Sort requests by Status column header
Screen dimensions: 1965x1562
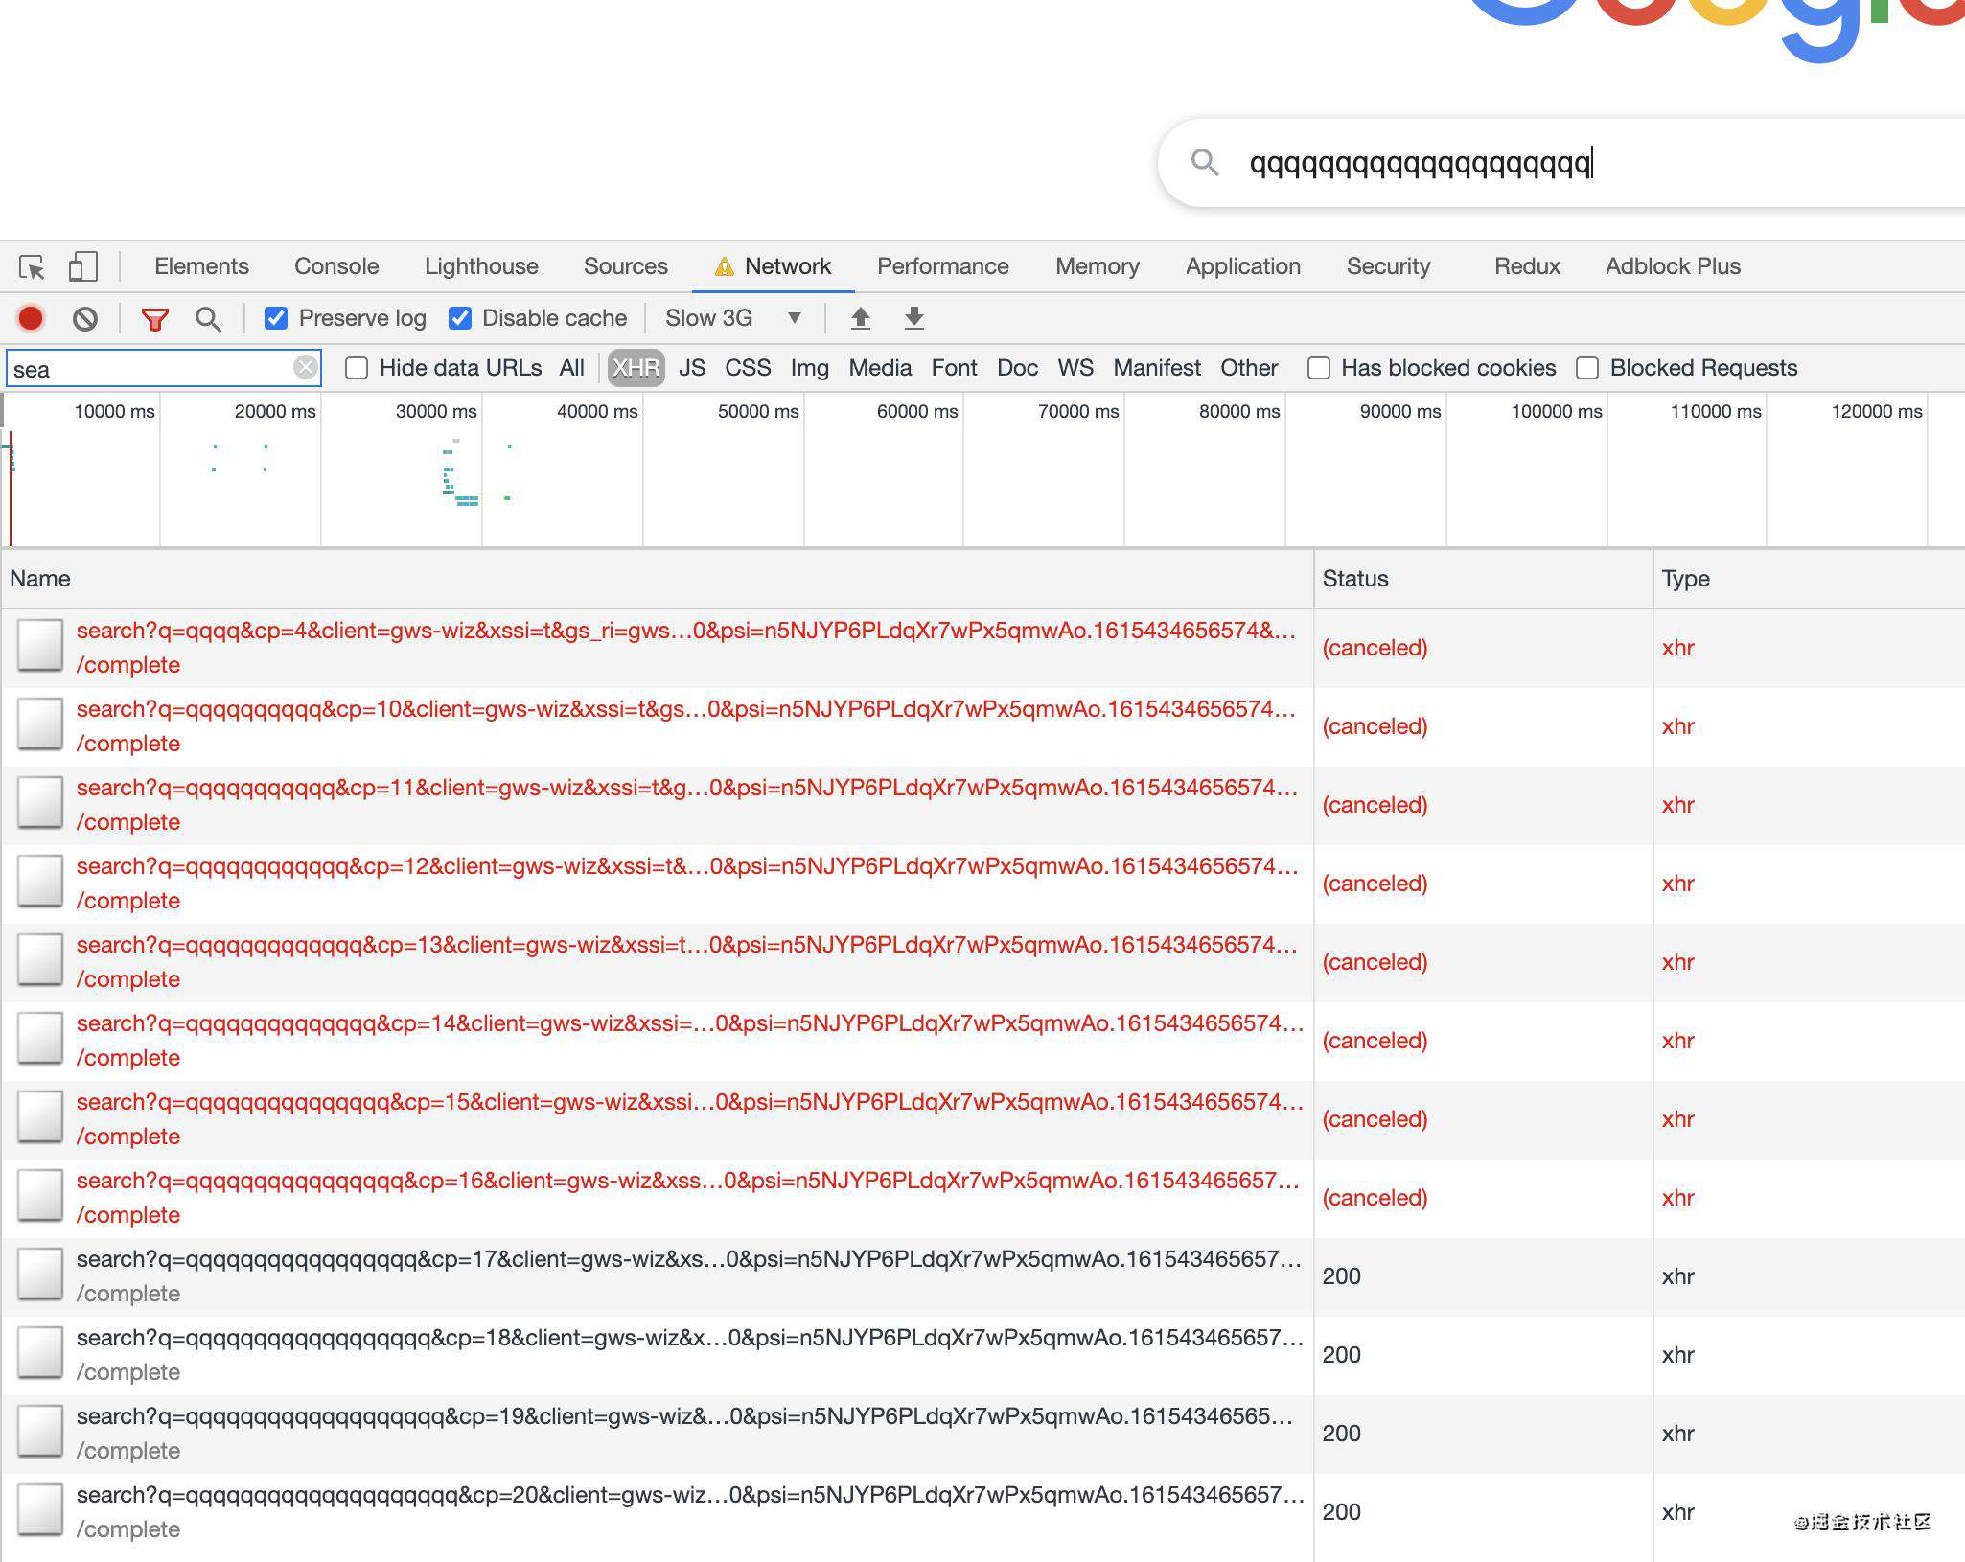pyautogui.click(x=1483, y=579)
